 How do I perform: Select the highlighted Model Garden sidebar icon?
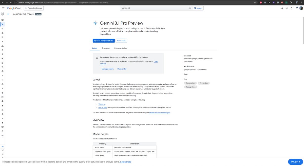pos(3,24)
